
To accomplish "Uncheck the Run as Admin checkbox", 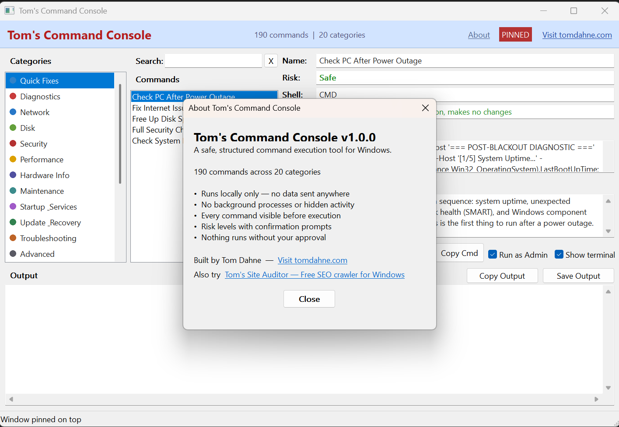I will [493, 254].
